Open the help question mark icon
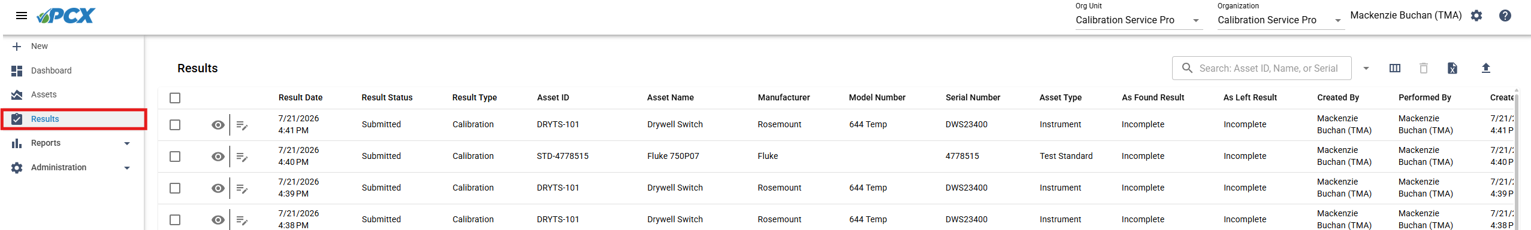Image resolution: width=1531 pixels, height=230 pixels. (1505, 16)
